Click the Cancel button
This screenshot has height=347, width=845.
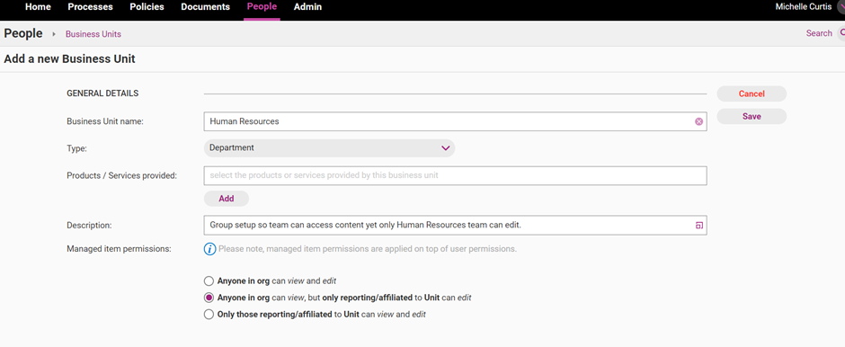tap(752, 93)
